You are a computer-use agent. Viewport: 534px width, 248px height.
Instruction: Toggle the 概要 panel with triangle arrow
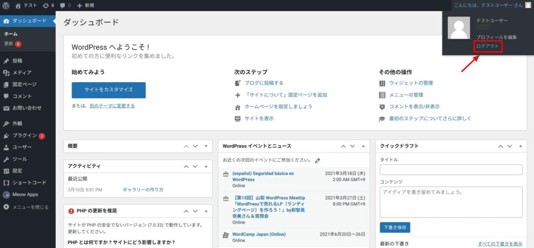(206, 146)
